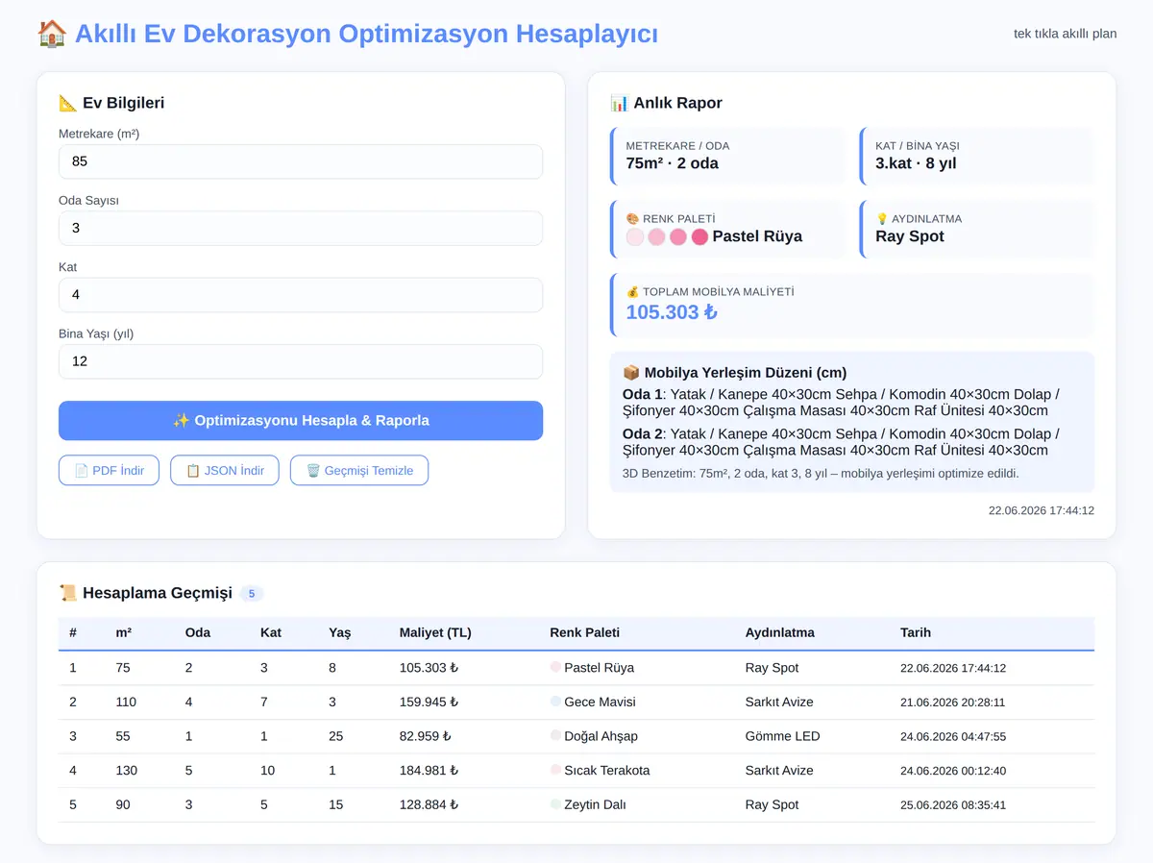The width and height of the screenshot is (1153, 863).
Task: Click the ruler icon beside Ev Bilgileri
Action: (x=68, y=103)
